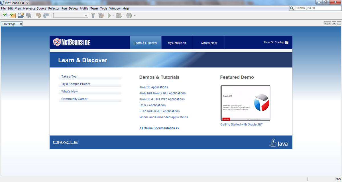Open the Refactor menu
The width and height of the screenshot is (342, 182).
(54, 9)
